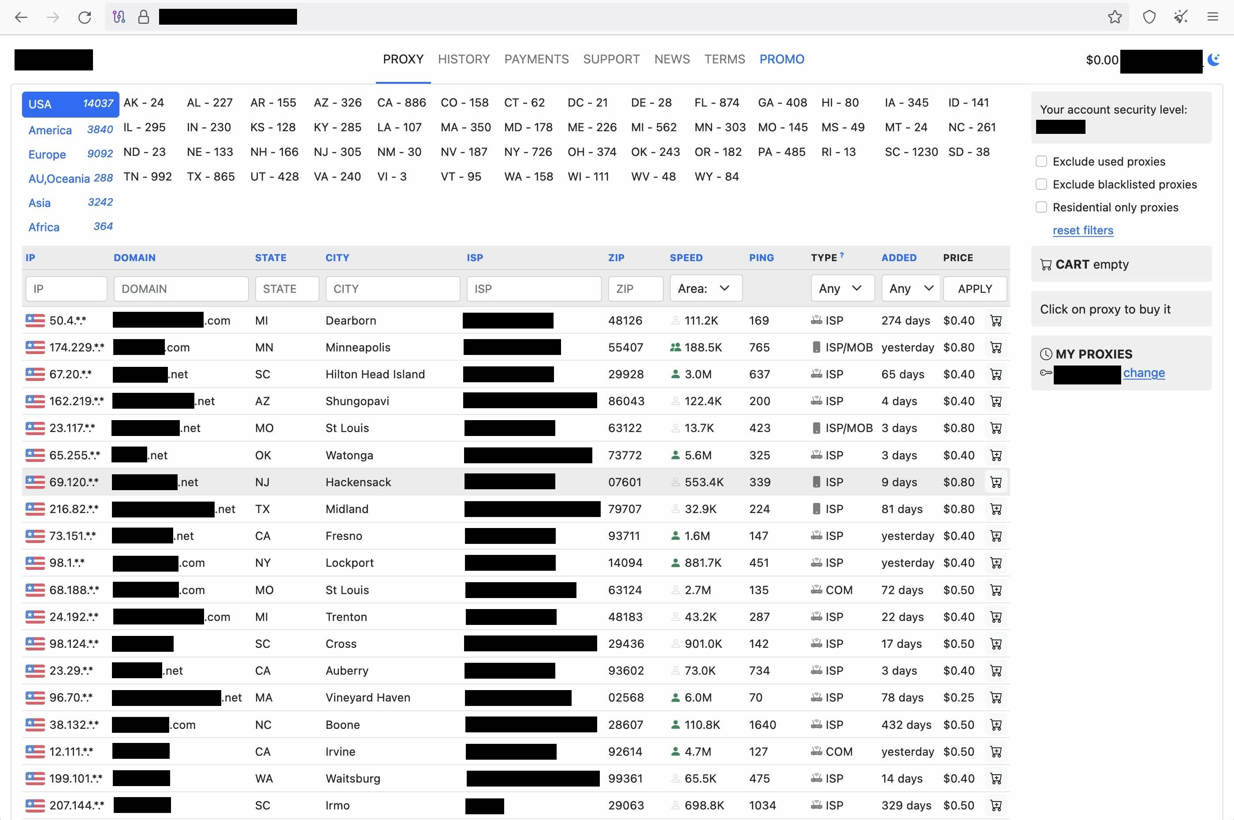Add the Dearborn proxy to cart
1234x820 pixels.
996,321
